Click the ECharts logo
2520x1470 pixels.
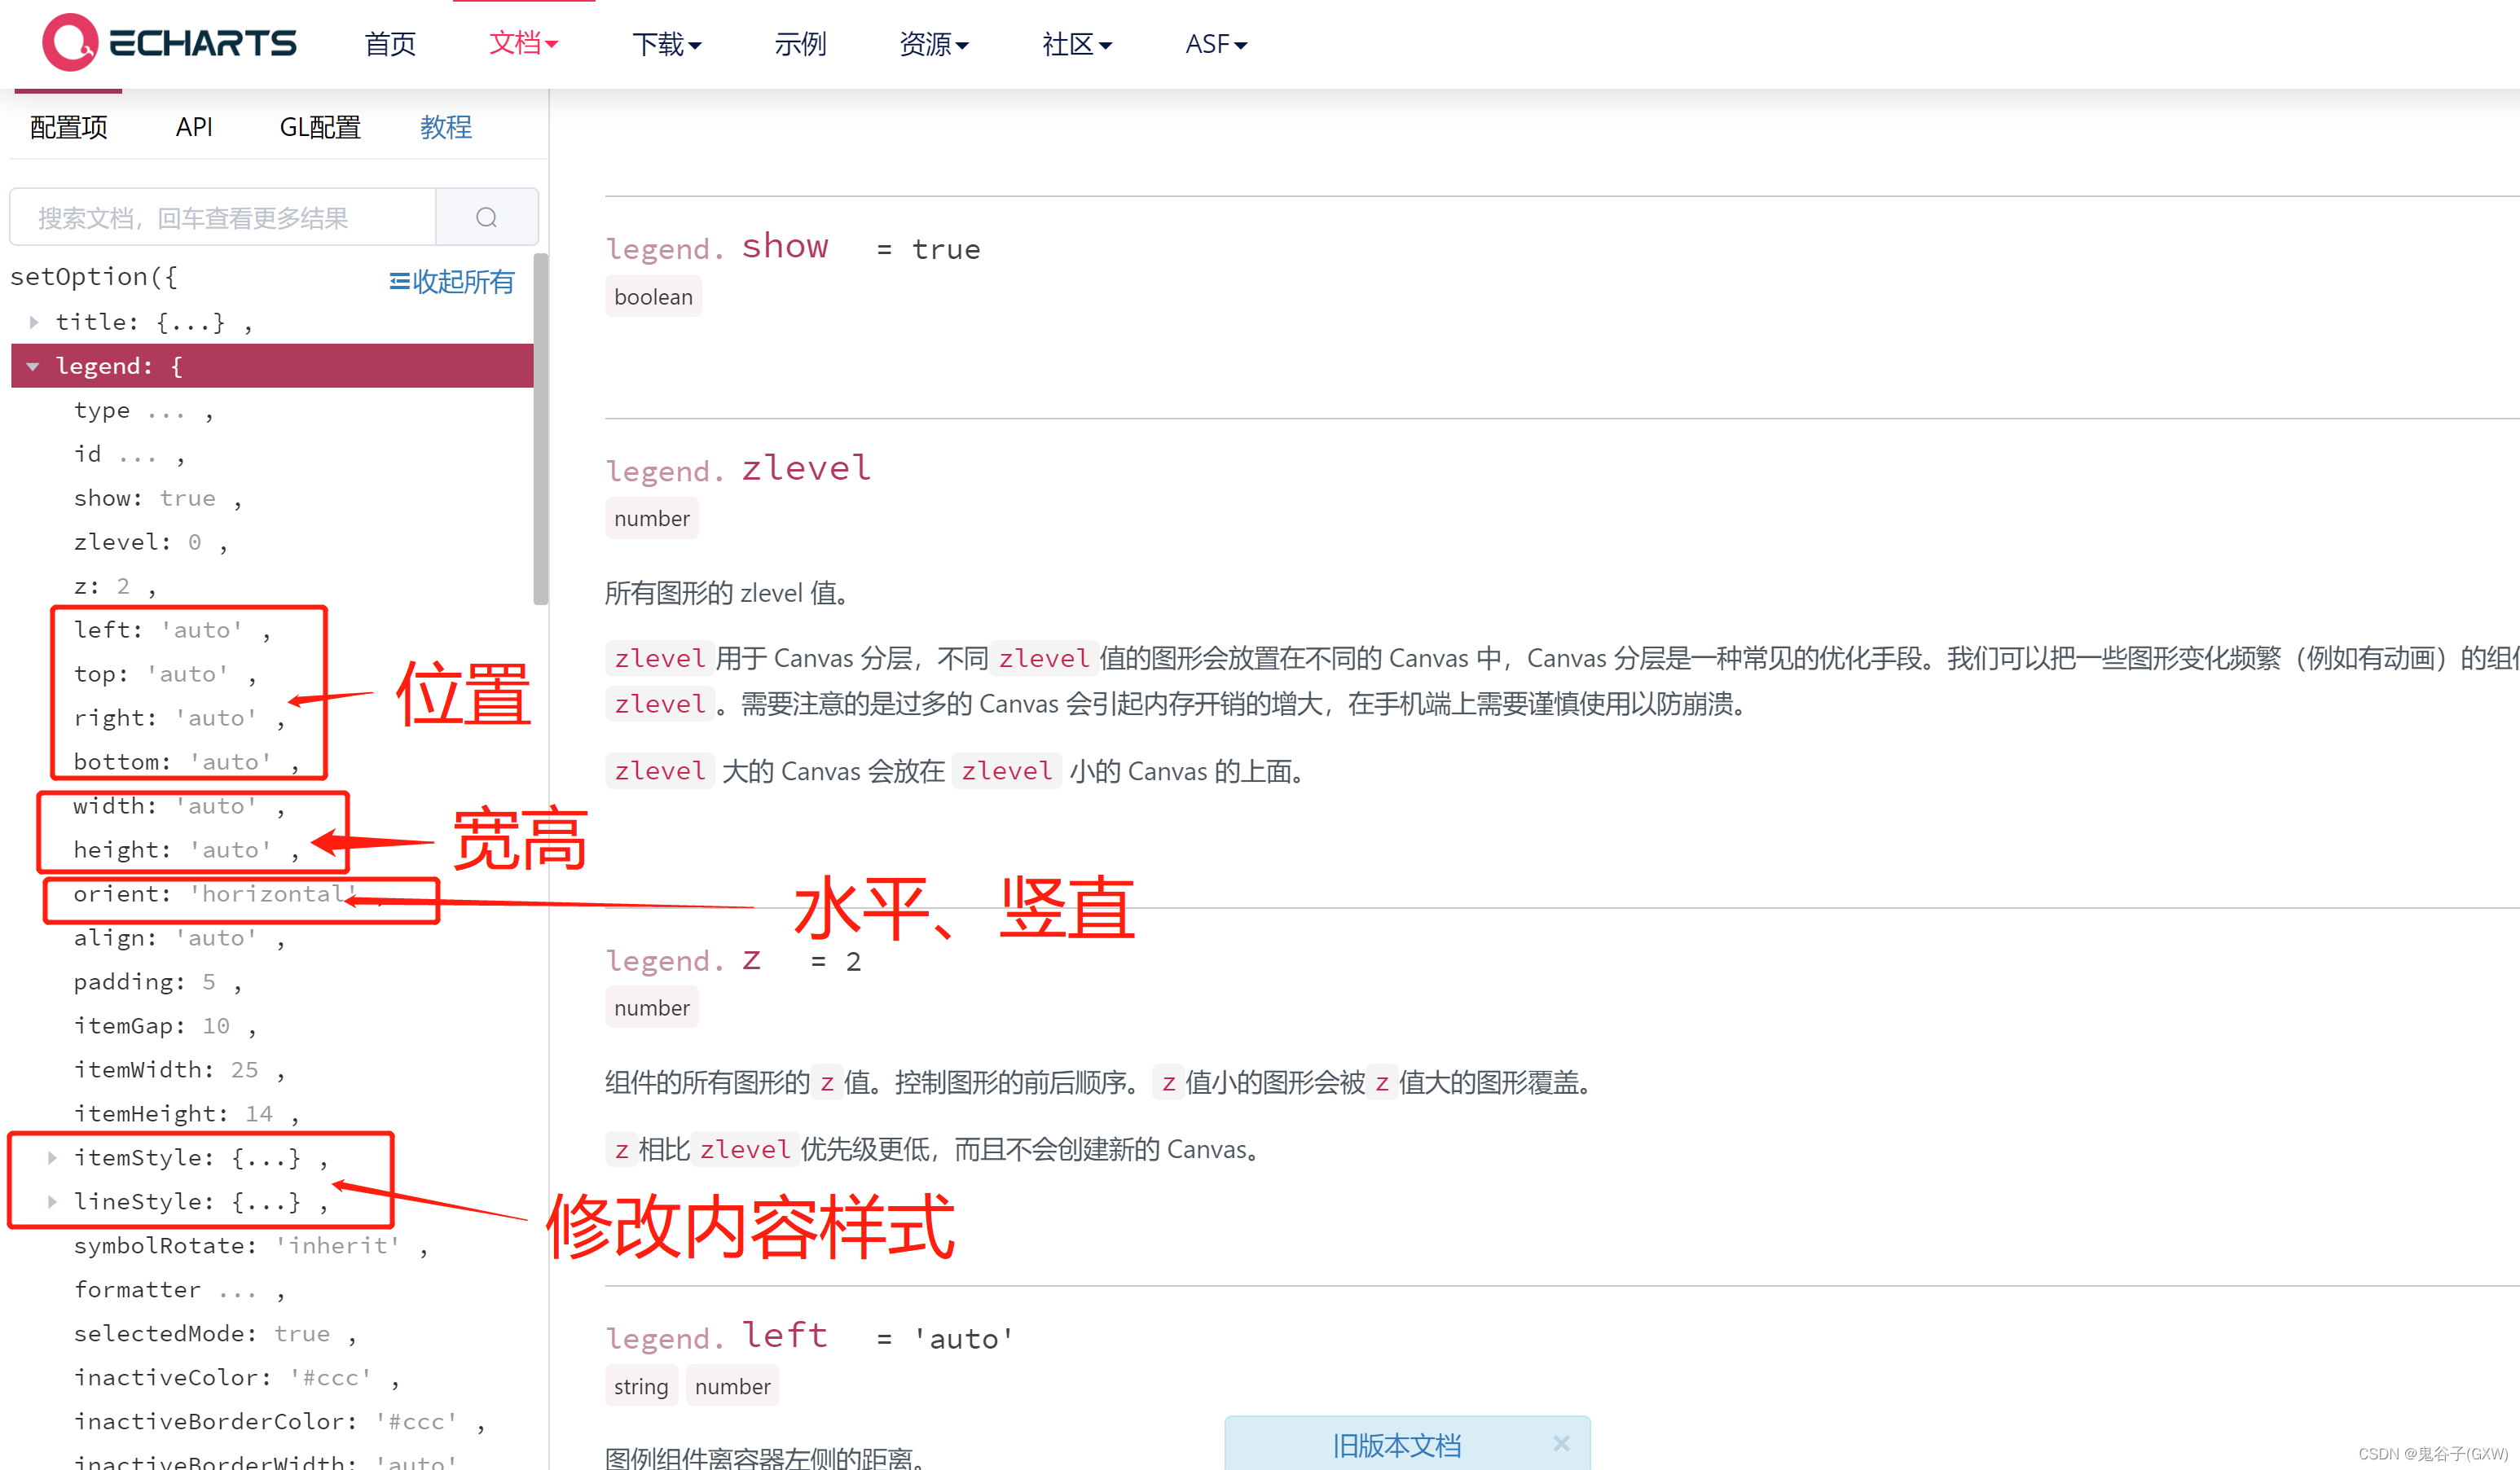click(170, 43)
